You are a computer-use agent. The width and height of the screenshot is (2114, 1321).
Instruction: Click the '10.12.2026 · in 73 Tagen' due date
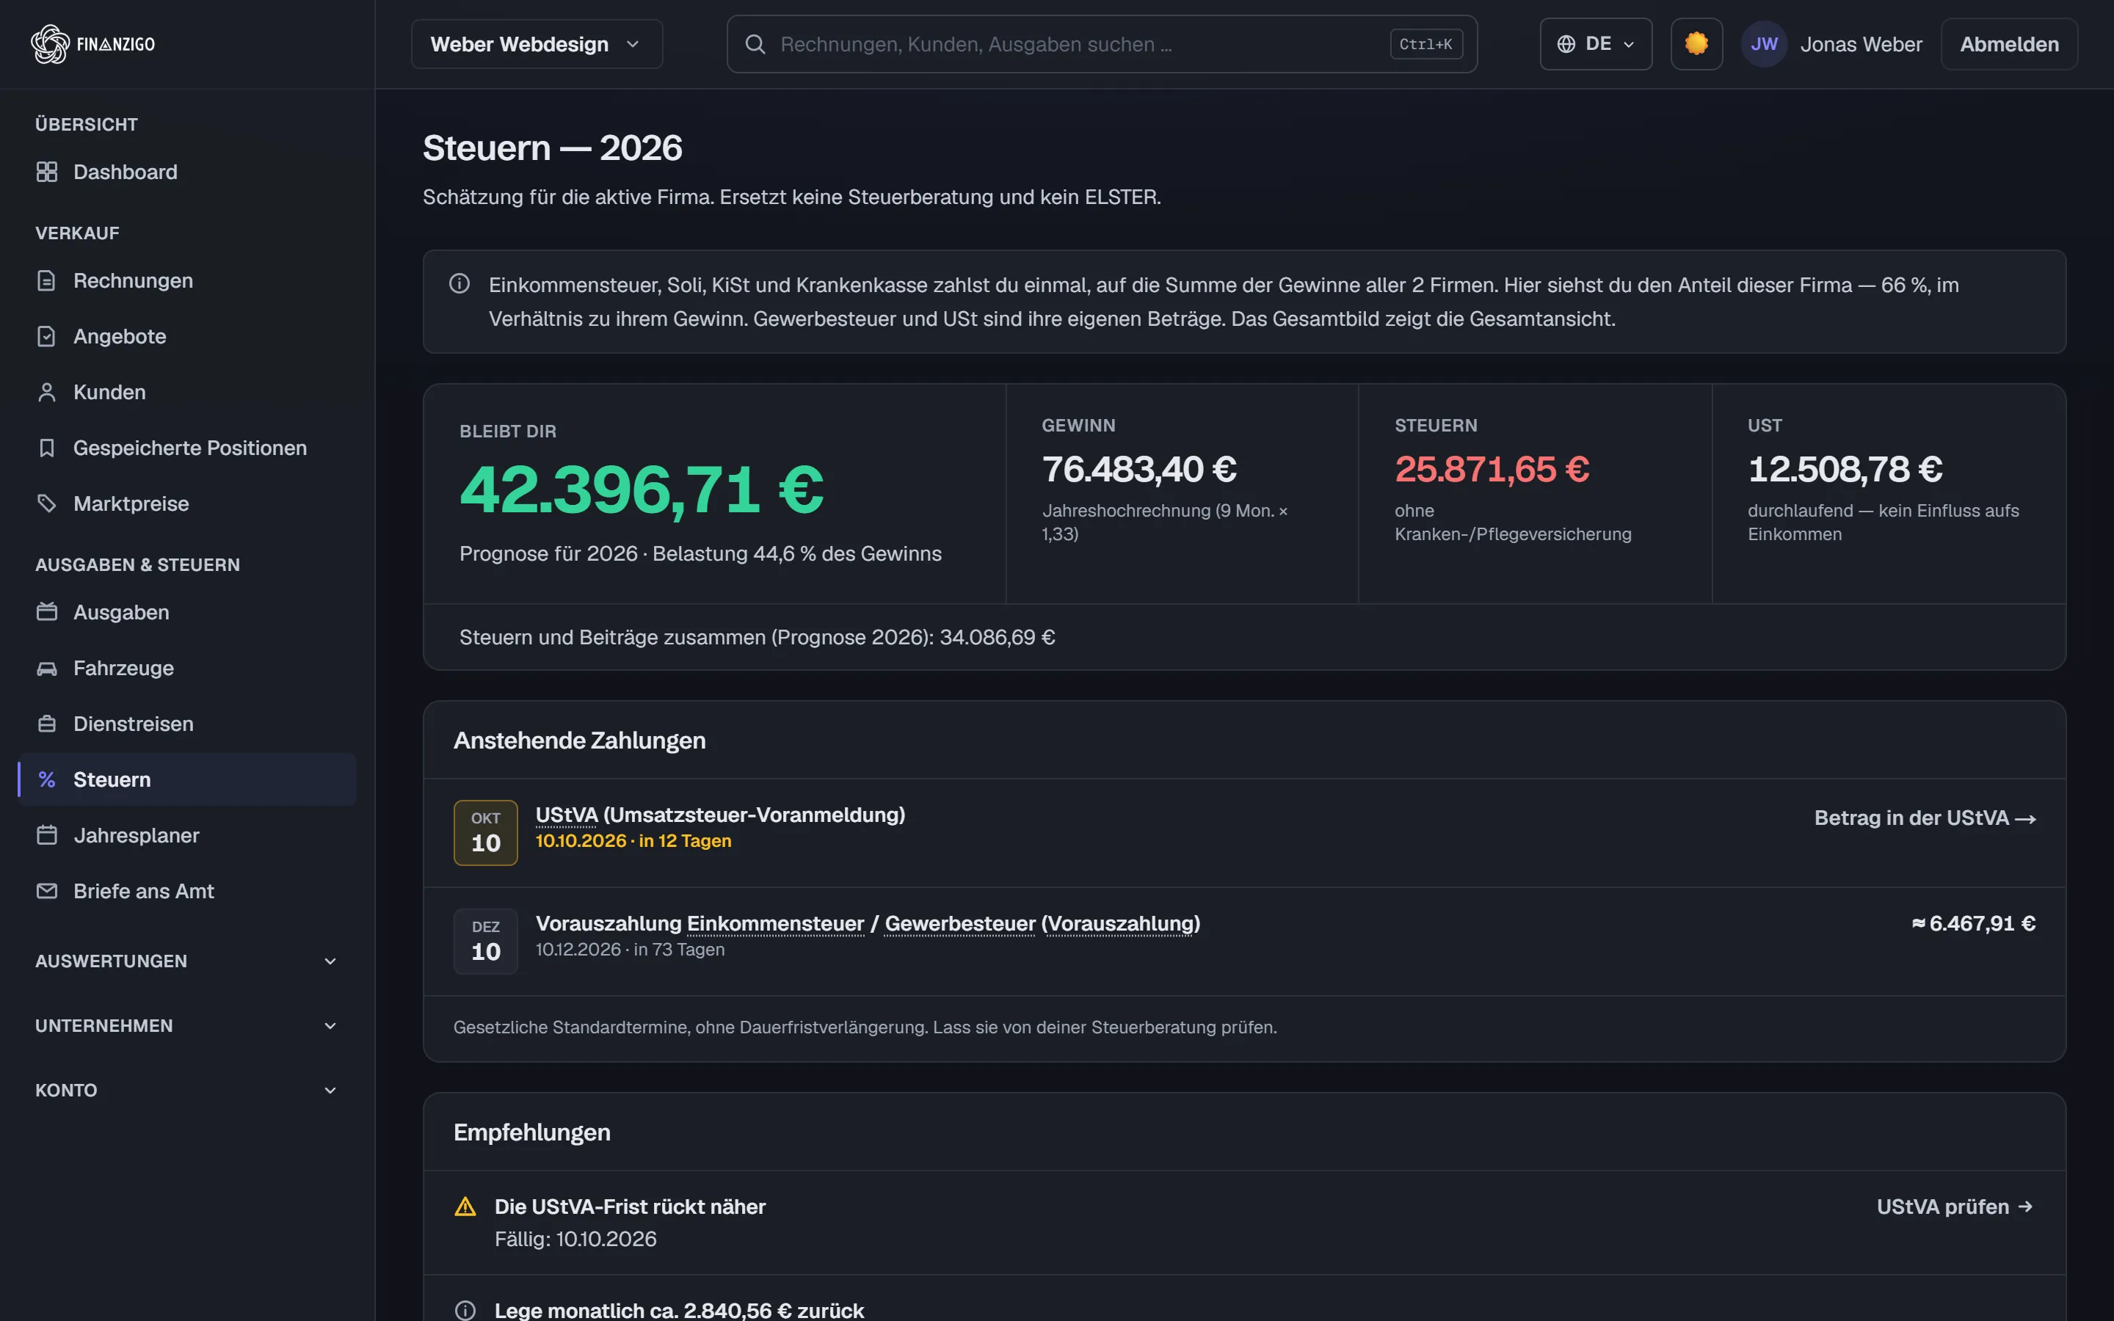630,950
